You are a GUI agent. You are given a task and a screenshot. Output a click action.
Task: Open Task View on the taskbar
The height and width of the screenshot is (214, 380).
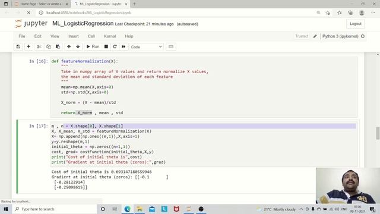point(115,209)
